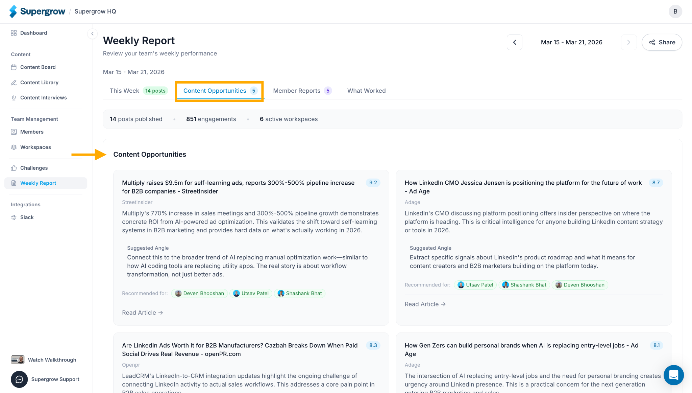Read Article for LinkedIn CMO story

pyautogui.click(x=425, y=304)
